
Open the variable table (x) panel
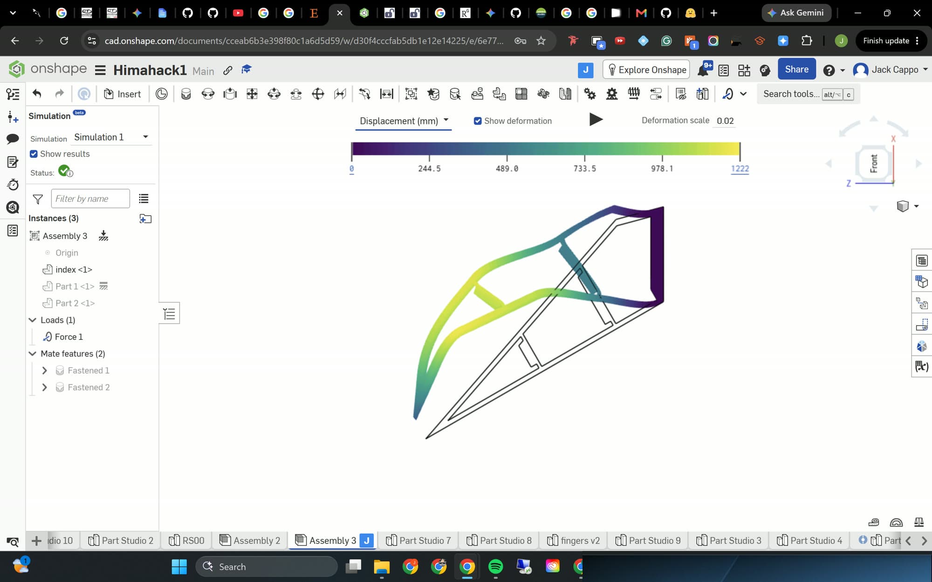[x=921, y=367]
